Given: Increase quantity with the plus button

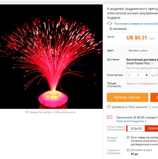Looking at the screenshot, I should [146, 75].
